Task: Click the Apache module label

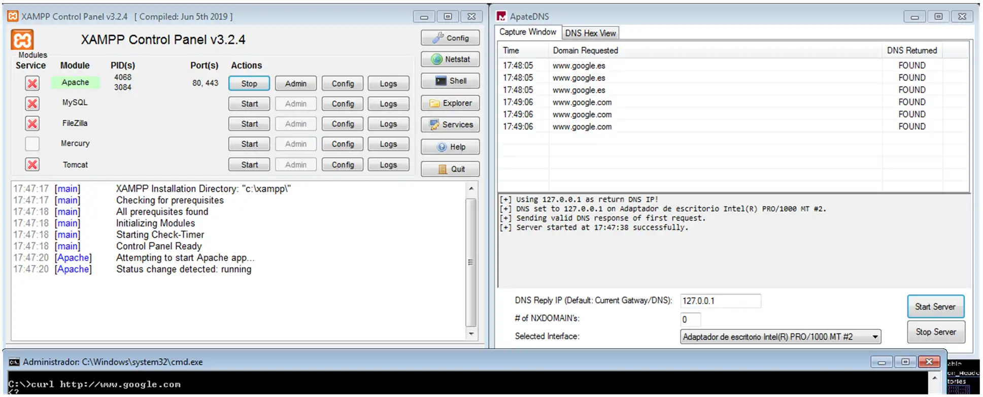Action: coord(75,83)
